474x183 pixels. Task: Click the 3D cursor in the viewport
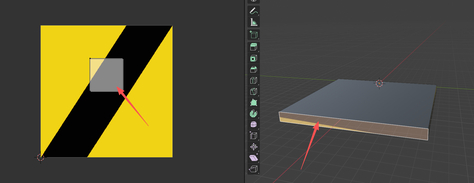pyautogui.click(x=379, y=83)
